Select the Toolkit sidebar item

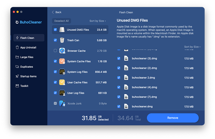point(29,86)
